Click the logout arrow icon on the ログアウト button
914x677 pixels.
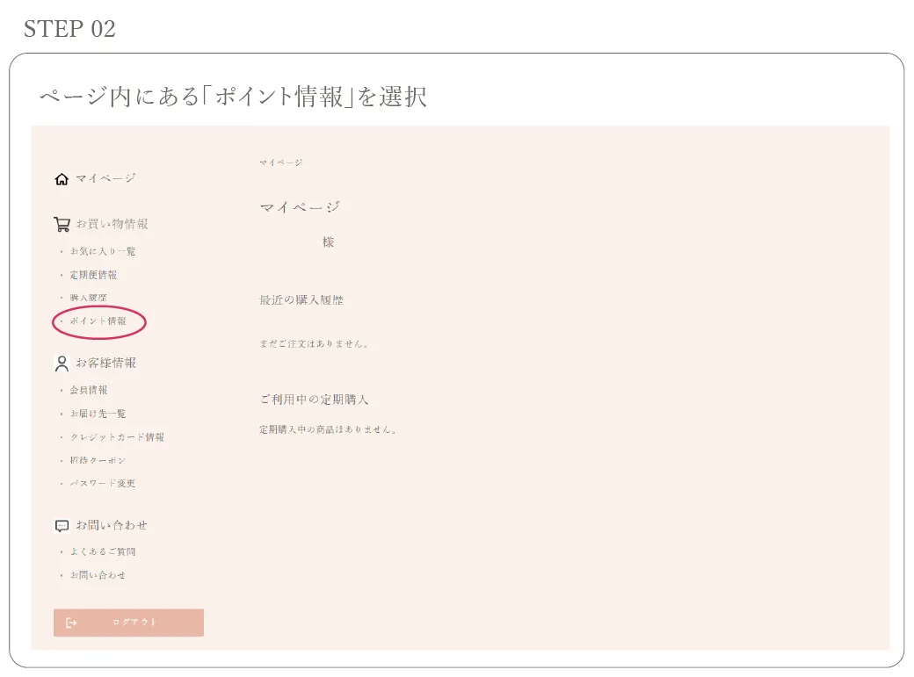click(x=70, y=623)
